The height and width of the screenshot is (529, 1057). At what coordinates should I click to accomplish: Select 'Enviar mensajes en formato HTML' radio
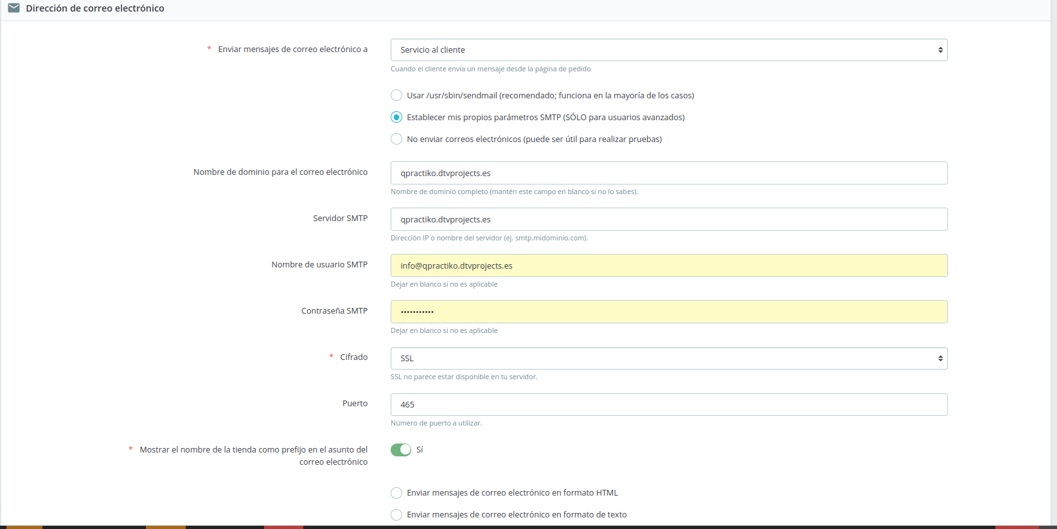coord(396,493)
